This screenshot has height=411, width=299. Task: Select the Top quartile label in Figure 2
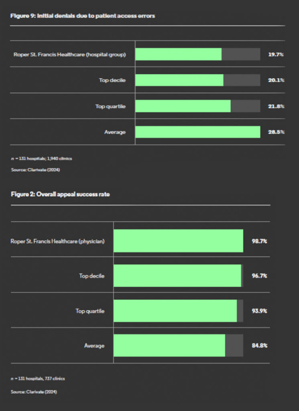90,311
